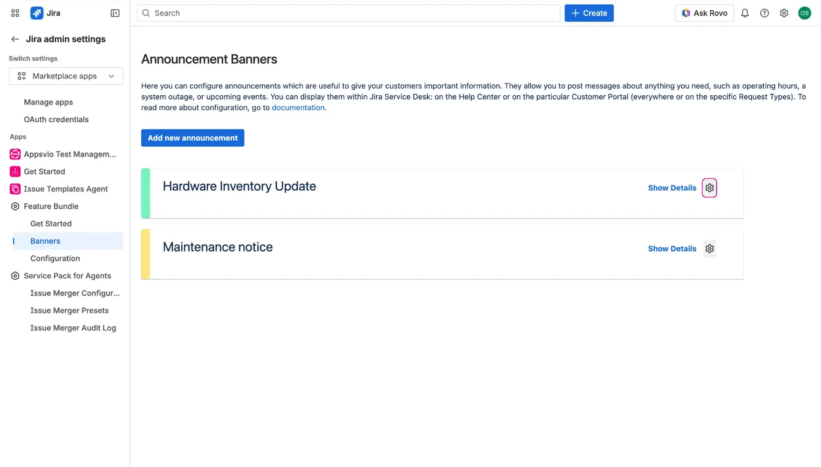Switch to the Configuration page

(x=55, y=258)
